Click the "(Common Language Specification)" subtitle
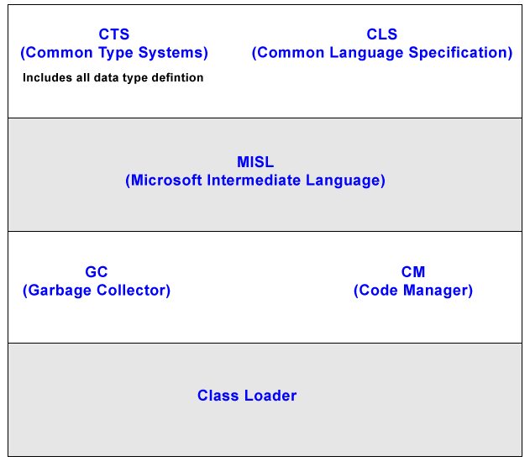Viewport: 530px width, 467px height. click(x=382, y=53)
